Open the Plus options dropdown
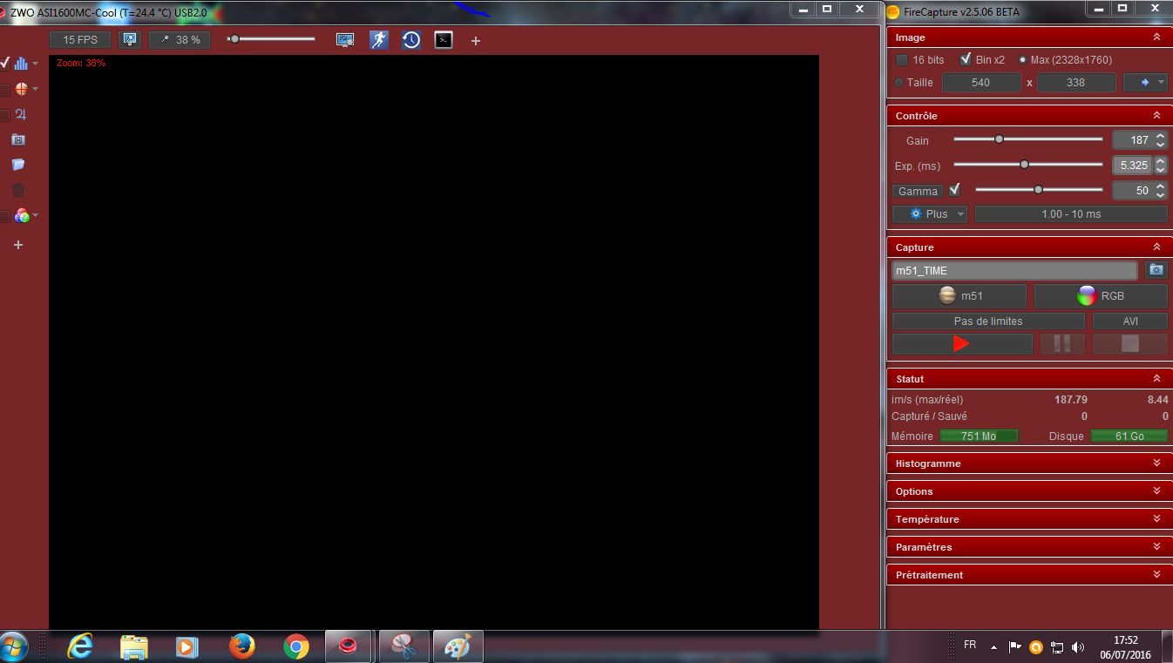Image resolution: width=1173 pixels, height=663 pixels. (929, 213)
